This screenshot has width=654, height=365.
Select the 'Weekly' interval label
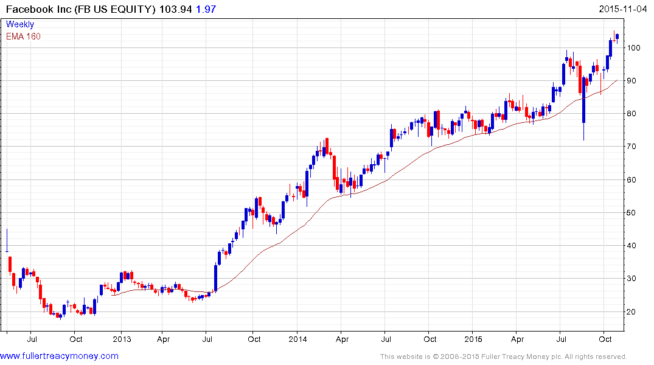20,24
